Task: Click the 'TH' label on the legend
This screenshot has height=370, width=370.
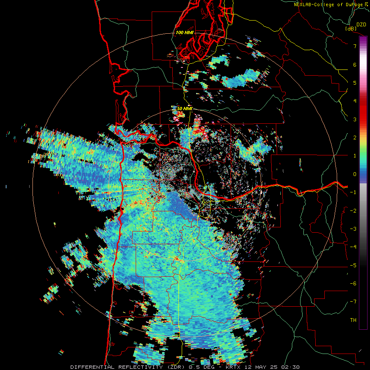Action: coord(353,320)
